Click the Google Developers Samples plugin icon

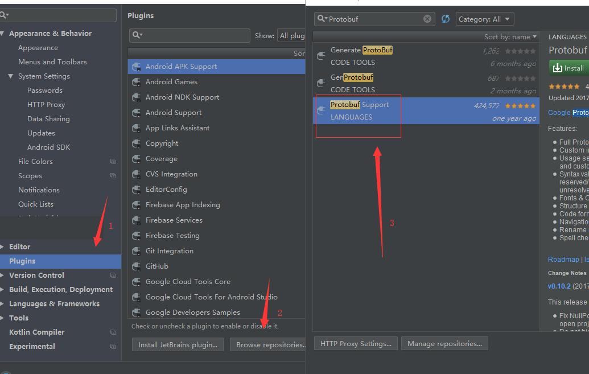pos(137,313)
